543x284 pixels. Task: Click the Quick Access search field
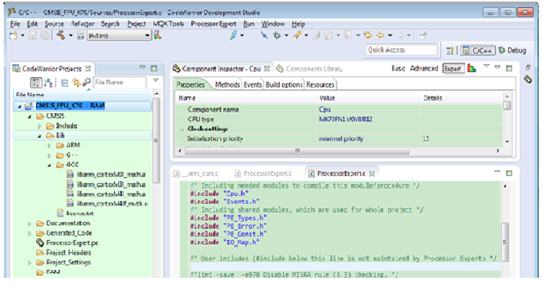click(402, 50)
